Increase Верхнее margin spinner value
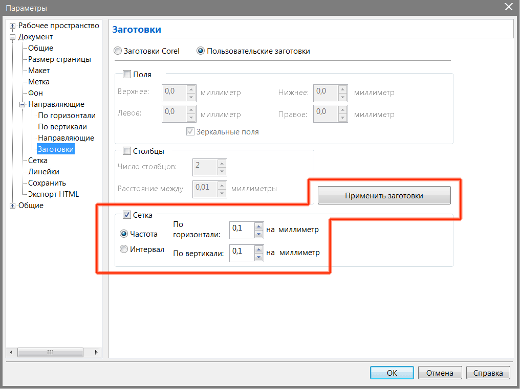The image size is (520, 389). (x=191, y=89)
